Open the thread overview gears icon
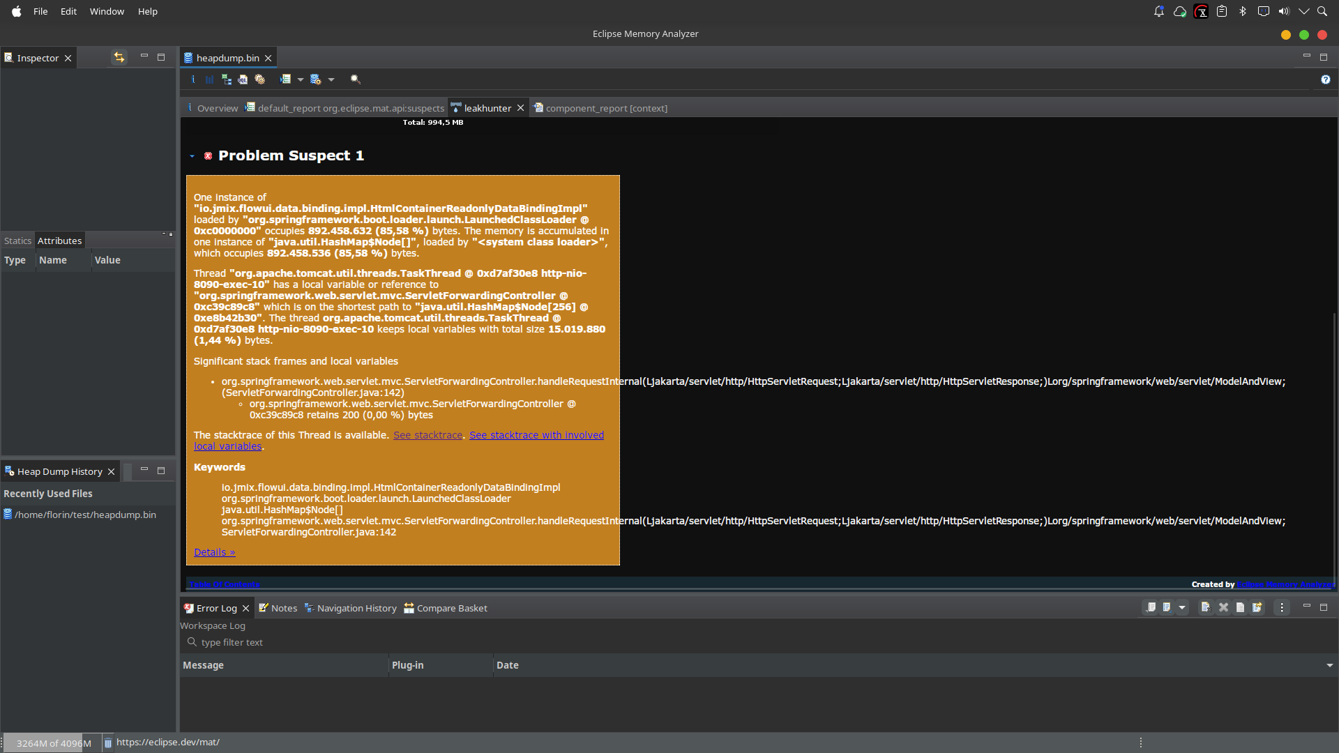1339x753 pixels. pyautogui.click(x=259, y=79)
